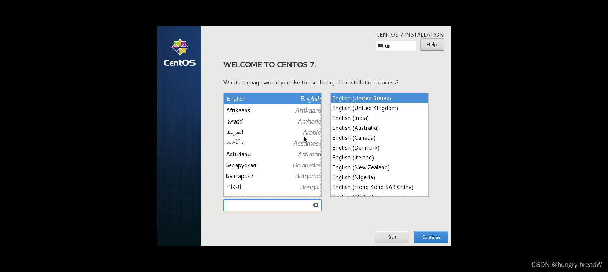The height and width of the screenshot is (272, 608).
Task: Click the 'us' keyboard layout indicator
Action: coord(396,46)
